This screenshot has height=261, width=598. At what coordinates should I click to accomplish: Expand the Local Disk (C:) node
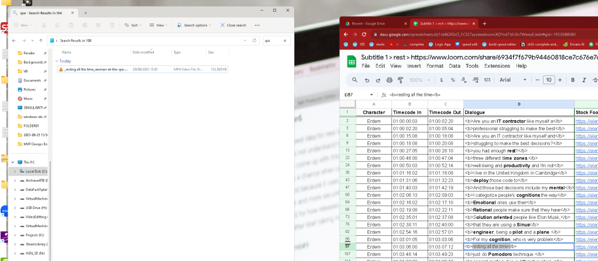click(x=15, y=171)
